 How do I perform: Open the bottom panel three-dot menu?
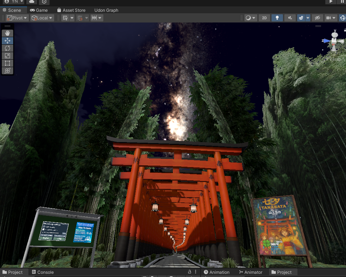[x=196, y=272]
